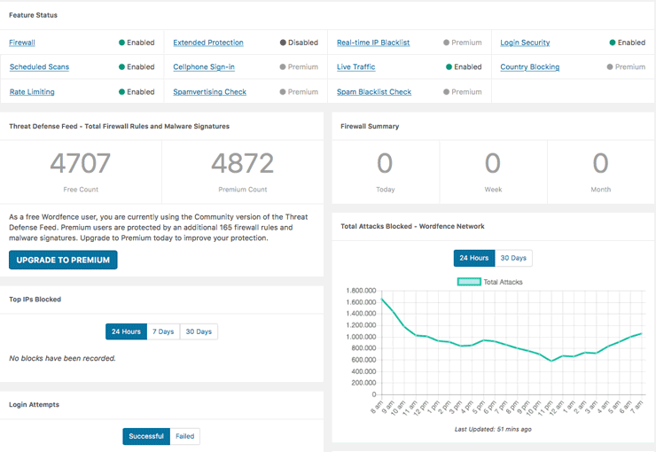This screenshot has width=656, height=452.
Task: Switch Top IPs Blocked to 7 Days
Action: pyautogui.click(x=163, y=331)
